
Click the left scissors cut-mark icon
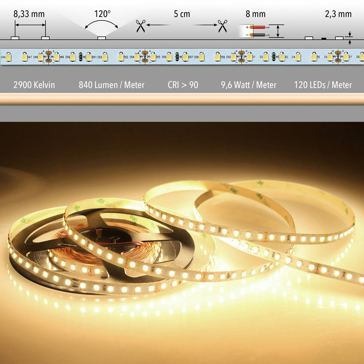pyautogui.click(x=140, y=26)
